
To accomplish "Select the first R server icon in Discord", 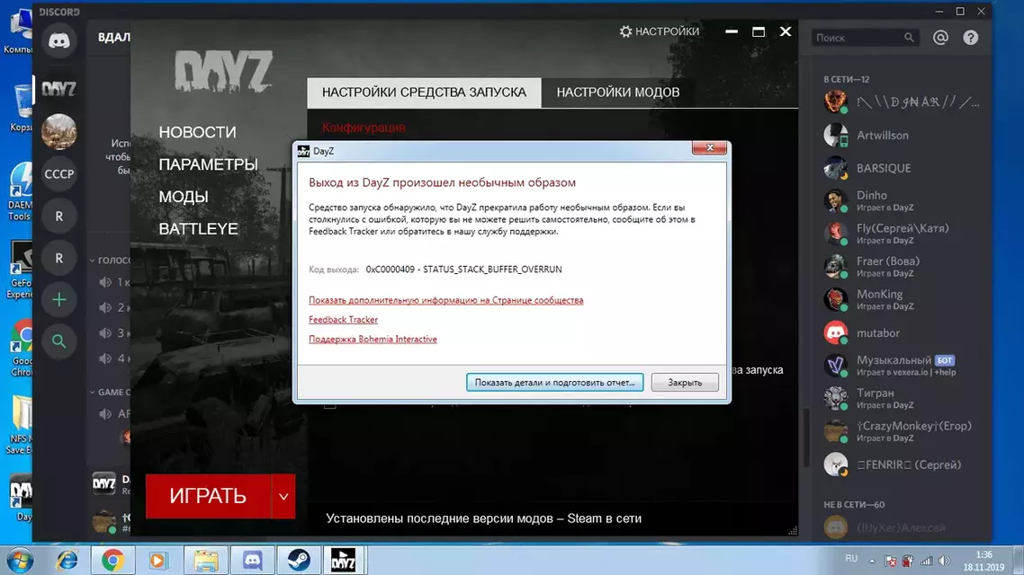I will [x=58, y=217].
